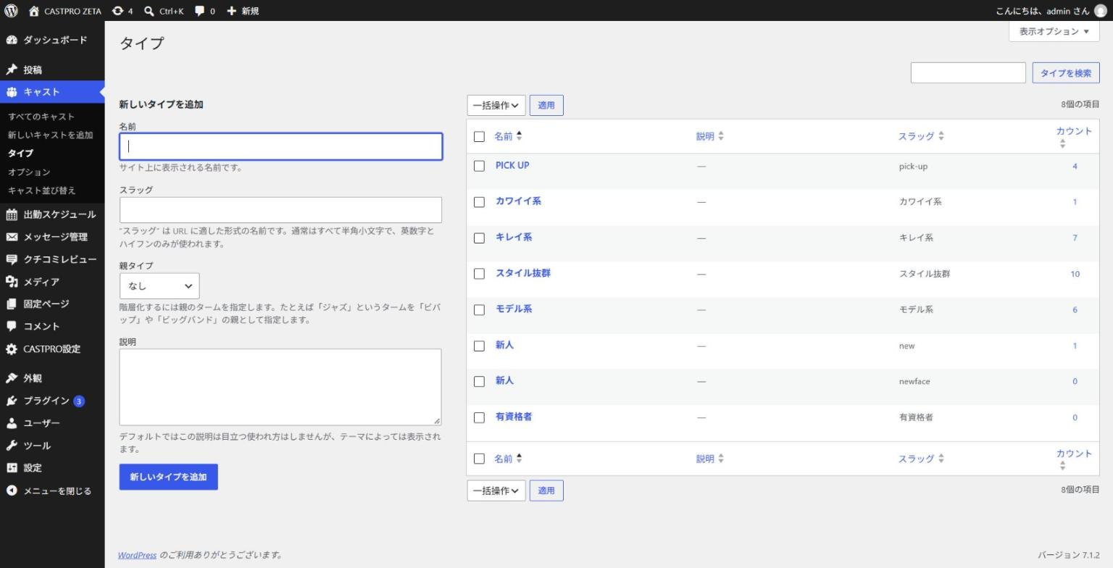Click the 新しいタイプを追加 button
This screenshot has width=1113, height=568.
(168, 477)
